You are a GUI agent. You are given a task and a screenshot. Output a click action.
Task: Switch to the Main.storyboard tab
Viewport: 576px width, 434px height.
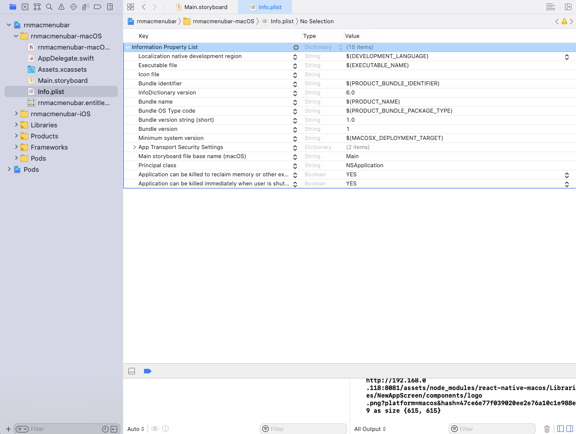pos(202,7)
